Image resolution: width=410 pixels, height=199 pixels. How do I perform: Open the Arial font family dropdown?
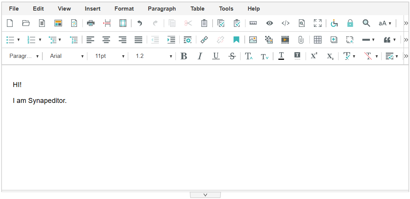[x=67, y=56]
